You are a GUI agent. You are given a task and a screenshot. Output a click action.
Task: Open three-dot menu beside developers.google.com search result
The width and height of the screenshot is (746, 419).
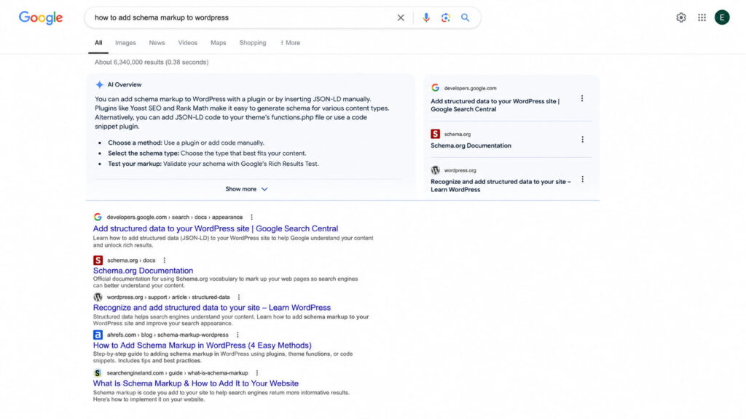251,217
